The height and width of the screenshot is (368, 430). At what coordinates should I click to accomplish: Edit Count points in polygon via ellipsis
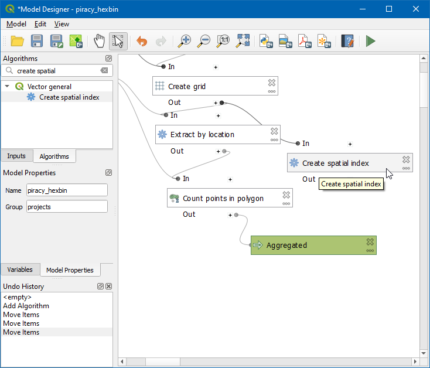click(286, 204)
